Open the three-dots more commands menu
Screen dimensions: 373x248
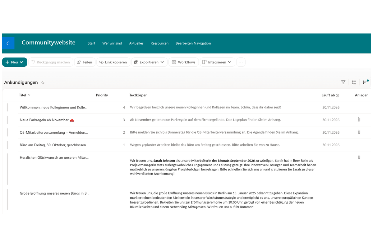[241, 62]
